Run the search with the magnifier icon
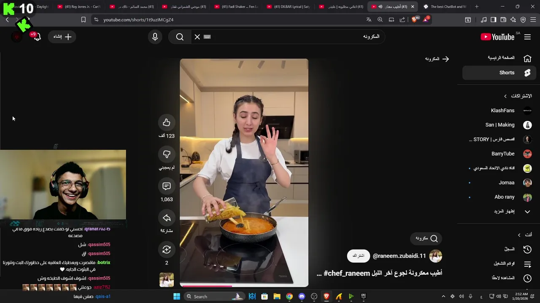This screenshot has height=303, width=540. click(x=180, y=37)
